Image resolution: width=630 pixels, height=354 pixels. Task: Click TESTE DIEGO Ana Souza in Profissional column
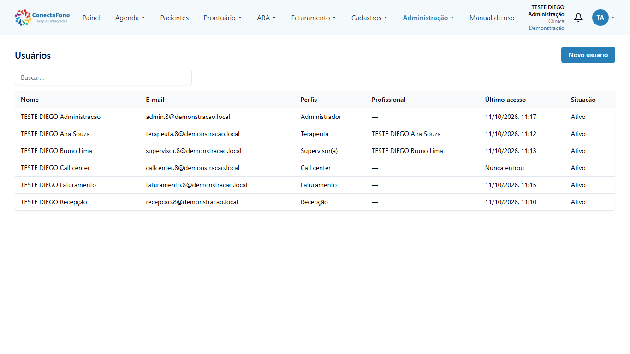pyautogui.click(x=406, y=134)
